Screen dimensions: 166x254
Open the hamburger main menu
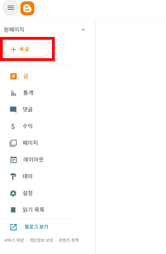point(11,8)
